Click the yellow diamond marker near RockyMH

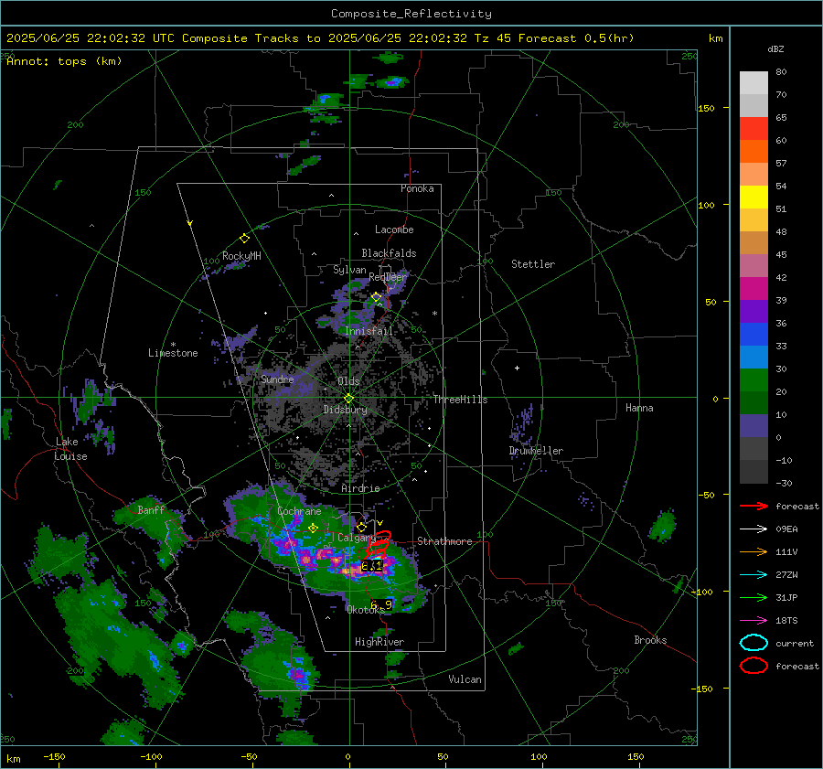click(x=244, y=239)
